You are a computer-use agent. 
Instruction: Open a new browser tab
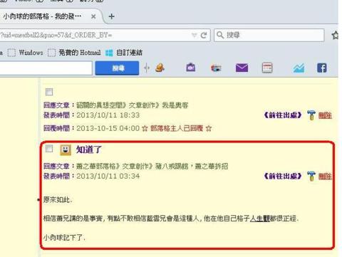111,16
